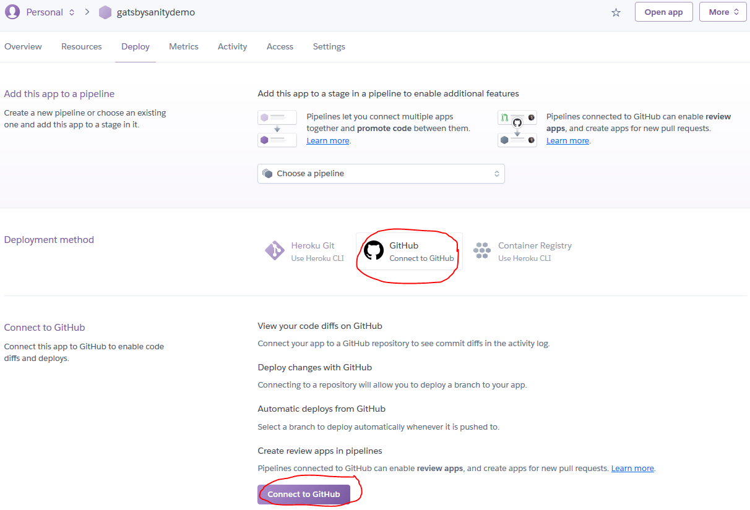Expand the More dropdown menu
This screenshot has width=750, height=510.
click(723, 12)
